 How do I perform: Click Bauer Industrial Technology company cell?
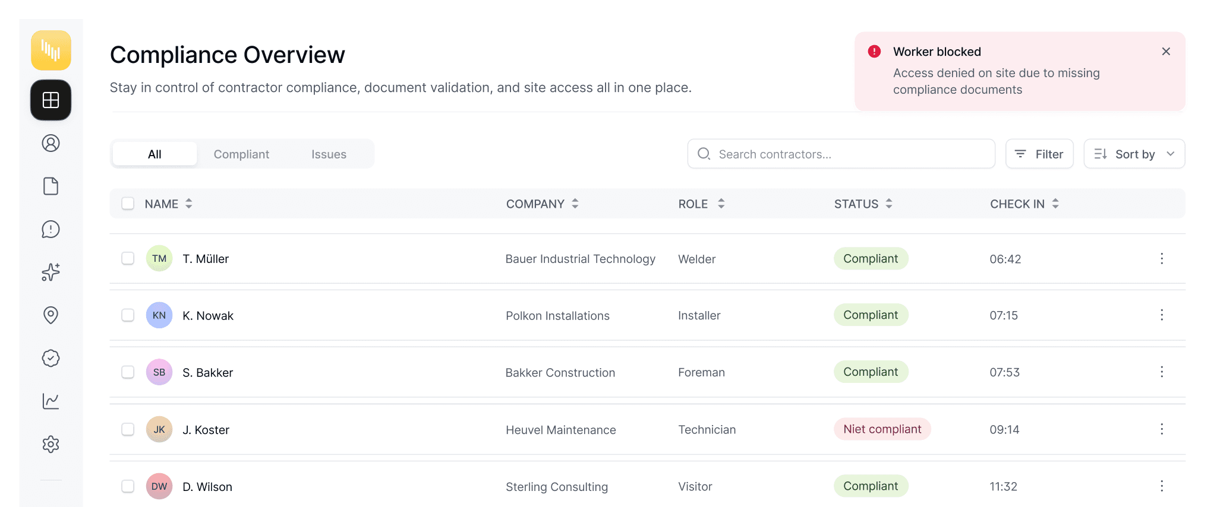pyautogui.click(x=581, y=259)
